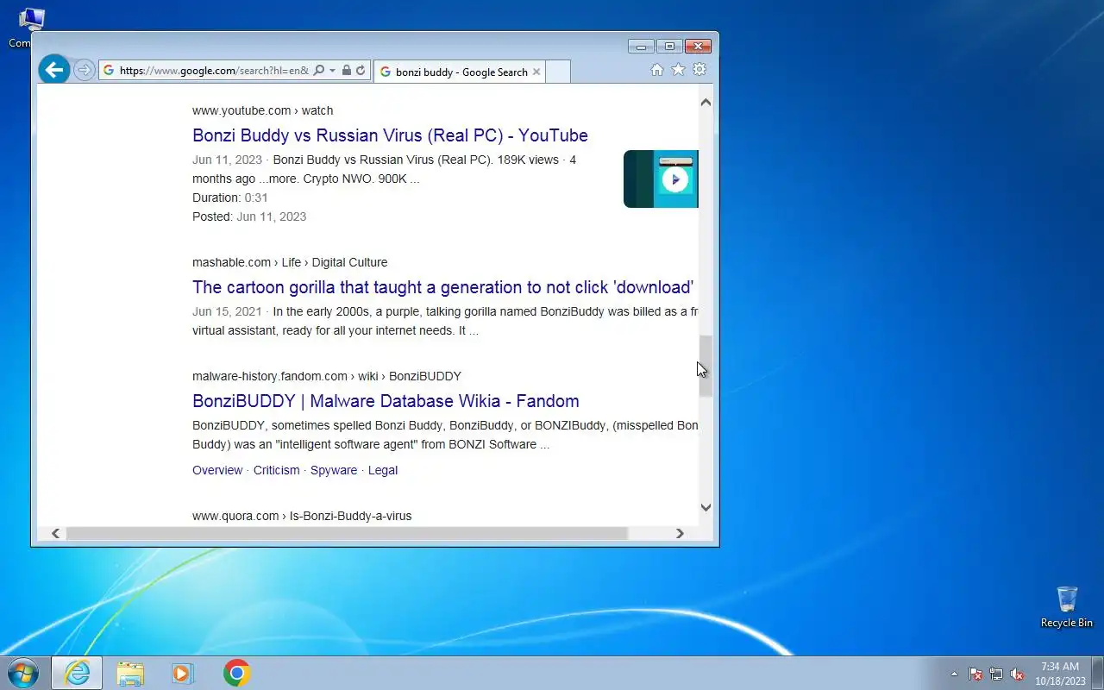Click the Overview sitelink
This screenshot has height=690, width=1104.
tap(217, 470)
